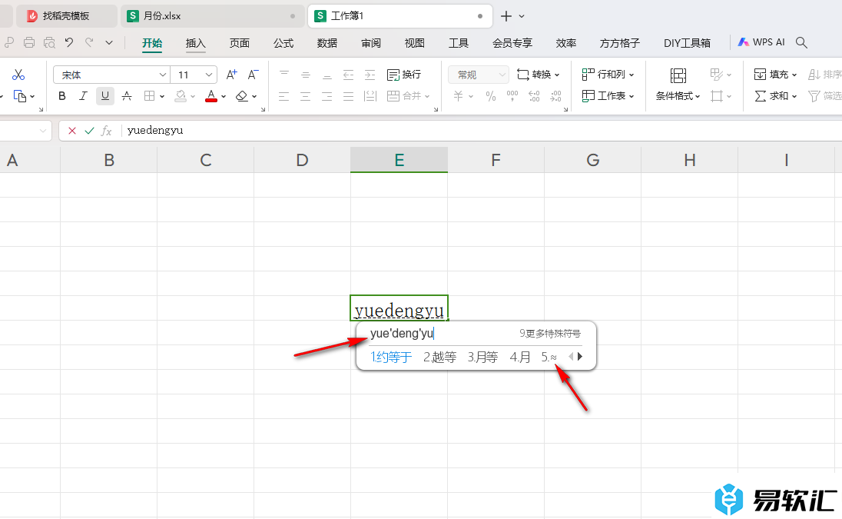Click the align right icon
Screen dimensions: 842x519
coord(327,96)
